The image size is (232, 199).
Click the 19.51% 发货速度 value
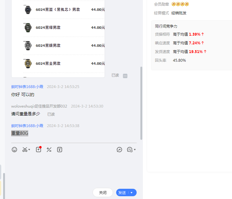[196, 52]
